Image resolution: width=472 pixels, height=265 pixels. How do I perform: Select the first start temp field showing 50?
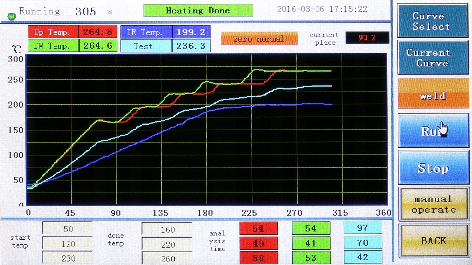68,229
